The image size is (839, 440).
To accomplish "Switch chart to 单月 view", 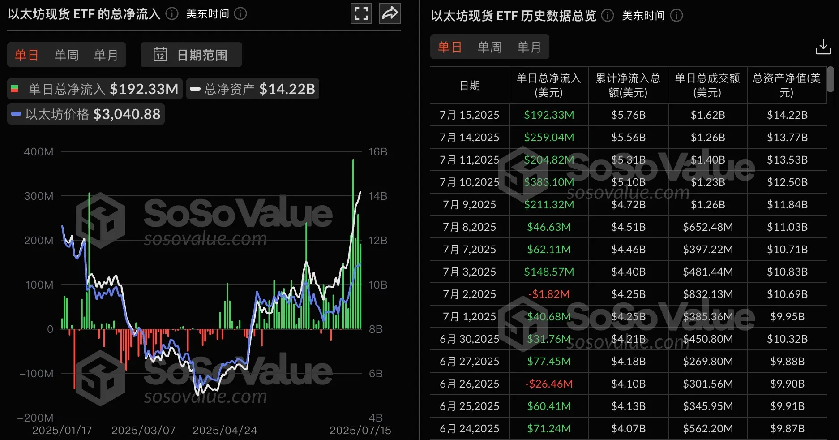I will pos(106,55).
